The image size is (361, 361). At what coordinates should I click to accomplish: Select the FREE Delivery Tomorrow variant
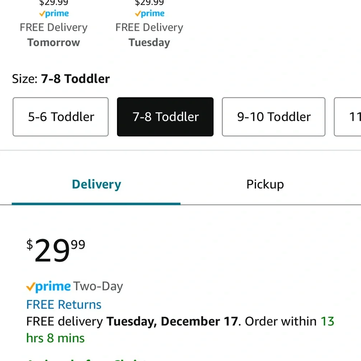click(x=54, y=35)
